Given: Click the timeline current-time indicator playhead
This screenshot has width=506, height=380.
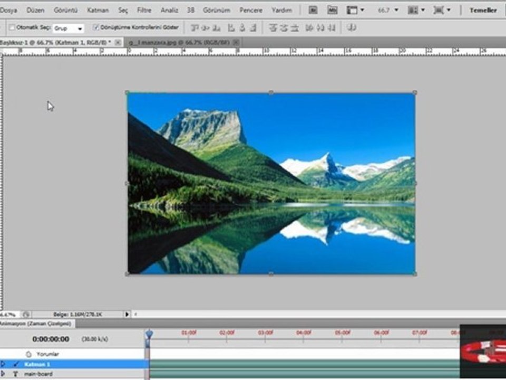Looking at the screenshot, I should (x=149, y=334).
